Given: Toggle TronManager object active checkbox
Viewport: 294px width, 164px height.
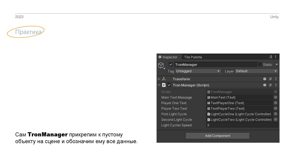Looking at the screenshot, I should pyautogui.click(x=171, y=65).
